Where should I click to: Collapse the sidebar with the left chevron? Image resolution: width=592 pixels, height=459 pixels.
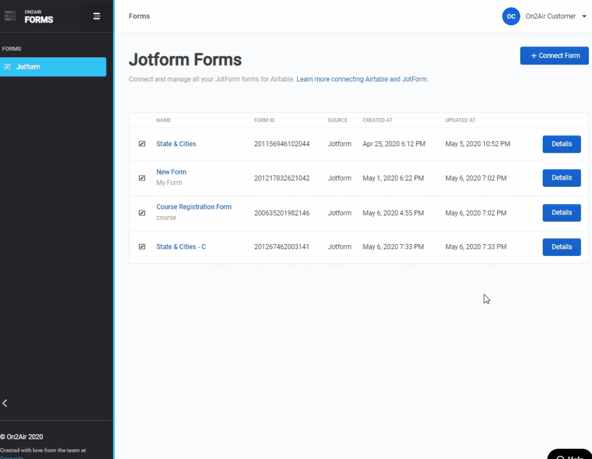pos(5,403)
